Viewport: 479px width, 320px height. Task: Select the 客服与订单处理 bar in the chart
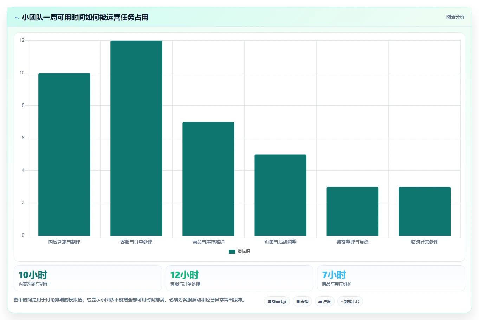(136, 138)
